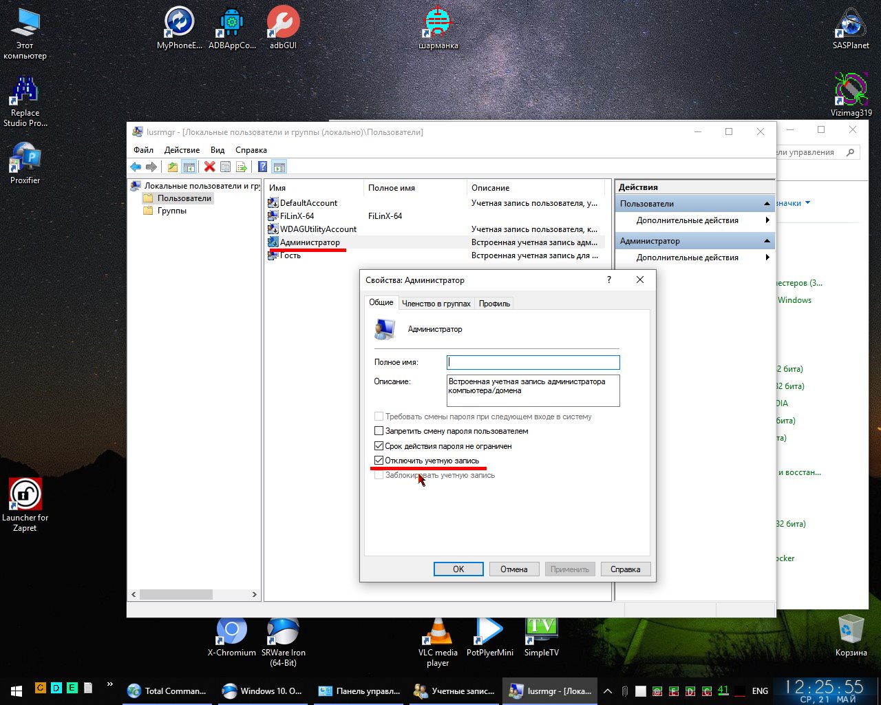881x705 pixels.
Task: Open Help via the blue question mark icon
Action: (x=262, y=167)
